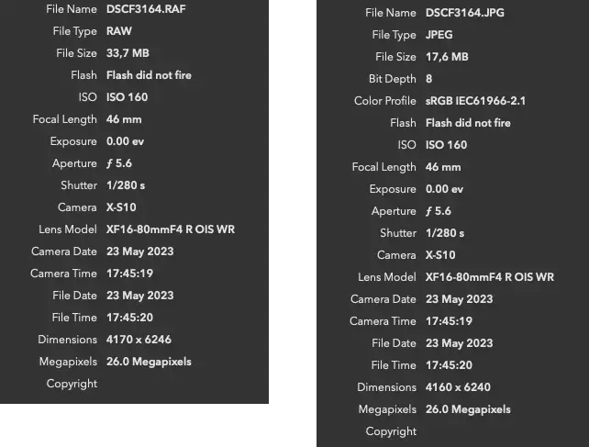Screen dimensions: 589x447
Task: Click the 17,6 MB file size
Action: [x=447, y=57]
